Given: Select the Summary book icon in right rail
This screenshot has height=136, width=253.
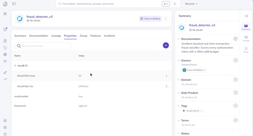Looking at the screenshot, I should 246,27.
